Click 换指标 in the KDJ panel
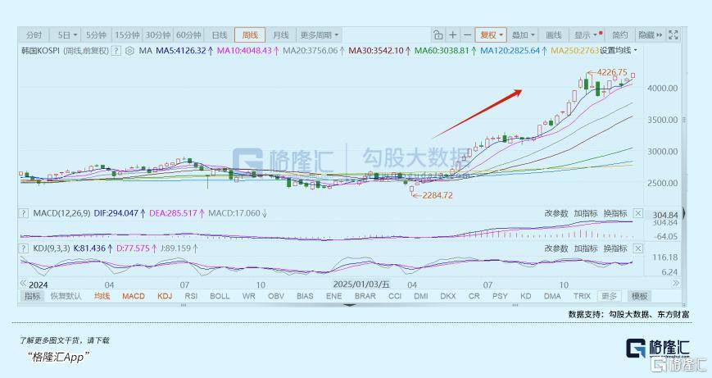The height and width of the screenshot is (378, 712). (615, 248)
